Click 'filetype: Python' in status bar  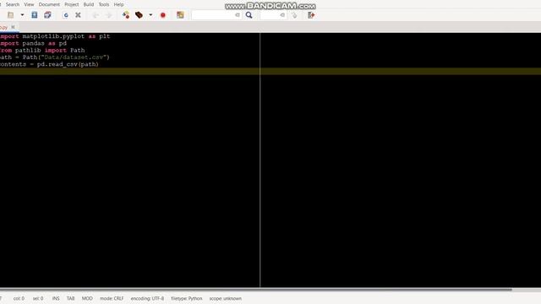187,298
